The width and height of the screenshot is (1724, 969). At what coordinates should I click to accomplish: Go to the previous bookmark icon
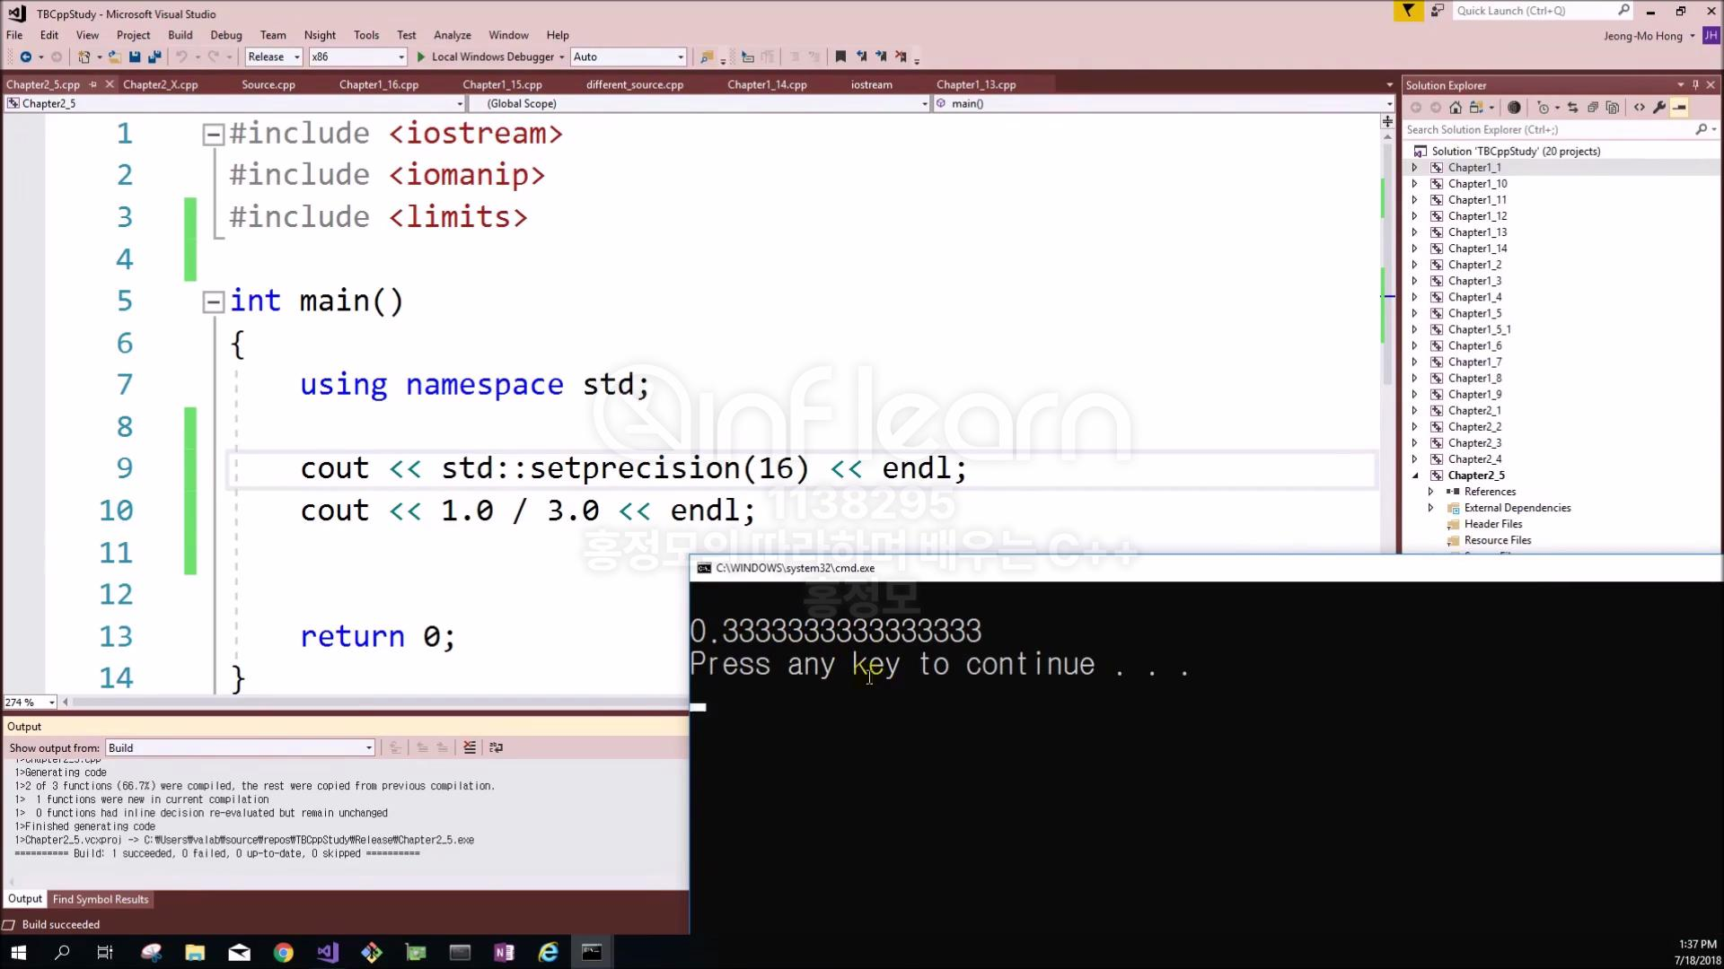coord(861,57)
